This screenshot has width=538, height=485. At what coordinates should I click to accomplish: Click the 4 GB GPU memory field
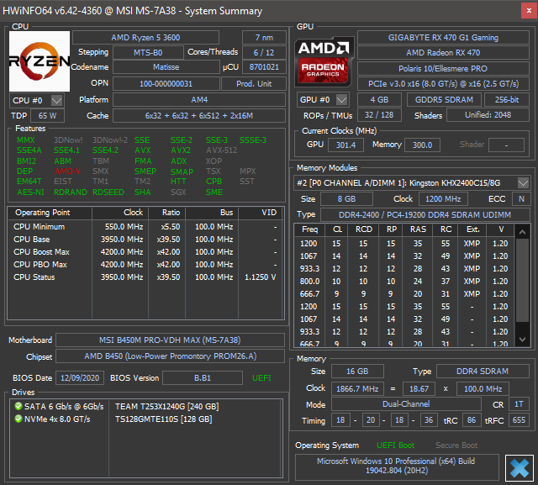pyautogui.click(x=379, y=100)
